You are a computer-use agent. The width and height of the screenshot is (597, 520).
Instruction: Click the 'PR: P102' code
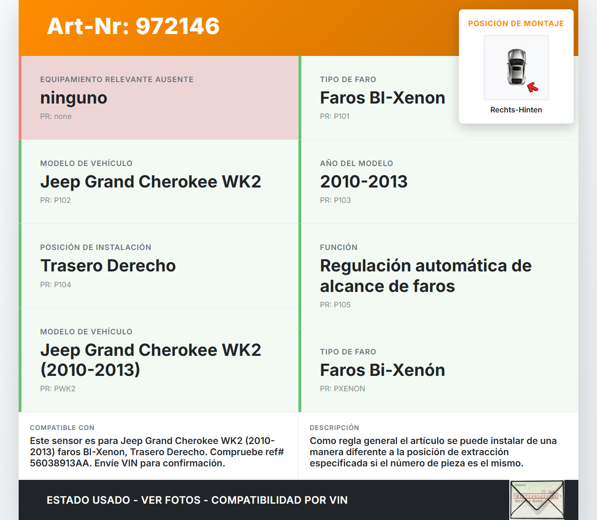[56, 200]
